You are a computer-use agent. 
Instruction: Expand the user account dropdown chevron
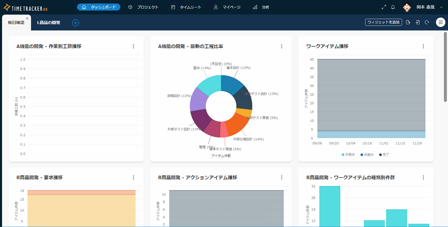coord(441,7)
